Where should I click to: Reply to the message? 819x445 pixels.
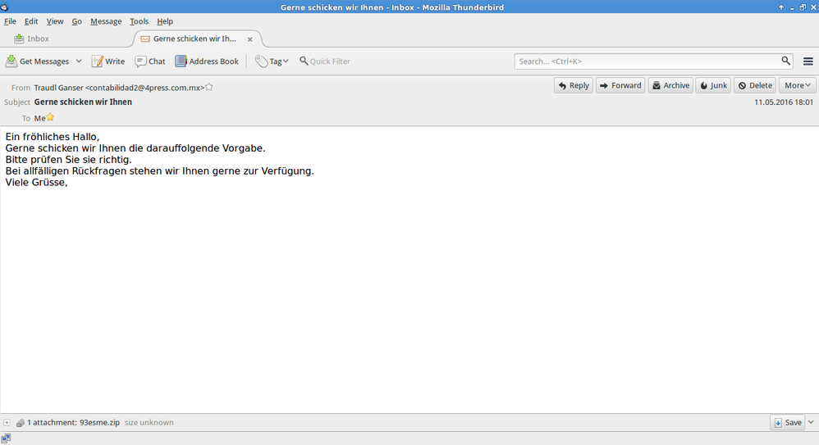[x=574, y=85]
